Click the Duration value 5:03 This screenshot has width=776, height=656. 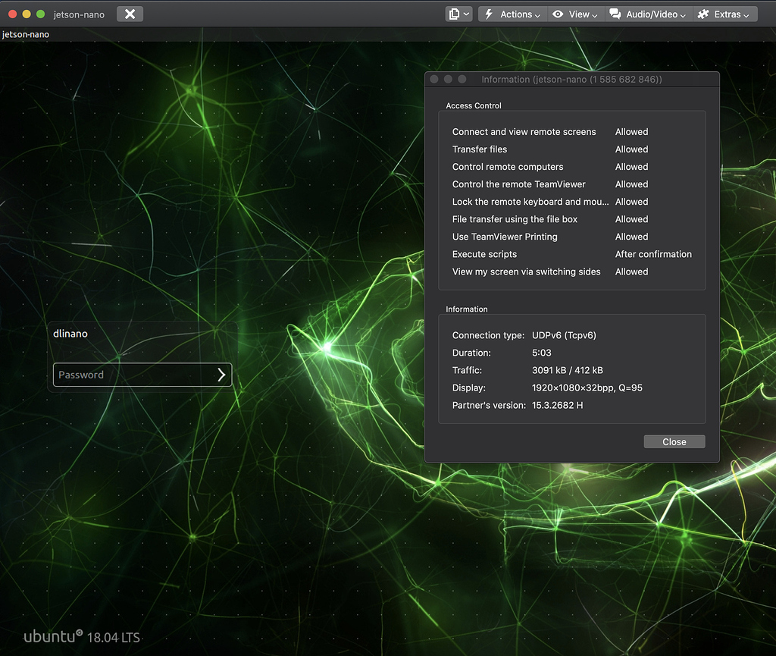[541, 353]
